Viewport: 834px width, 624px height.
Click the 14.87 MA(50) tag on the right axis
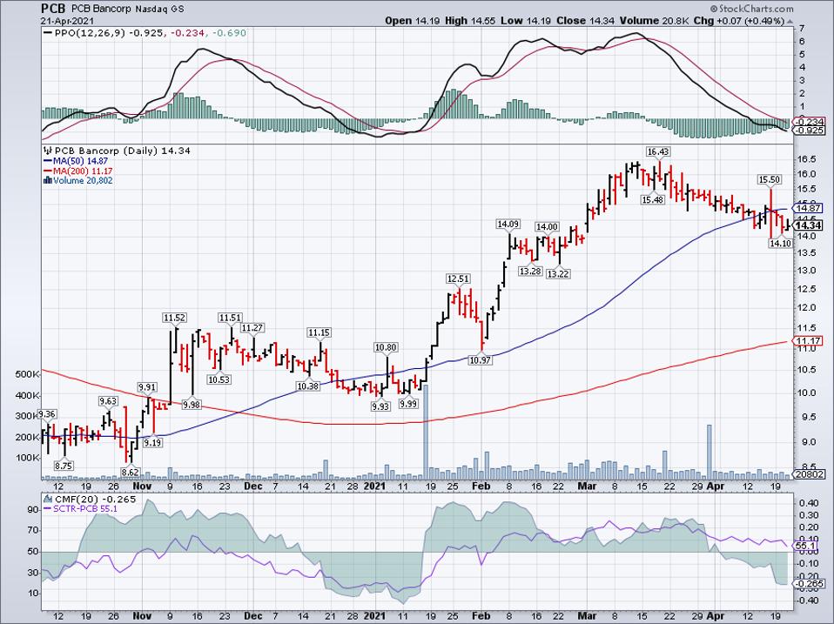[x=809, y=208]
